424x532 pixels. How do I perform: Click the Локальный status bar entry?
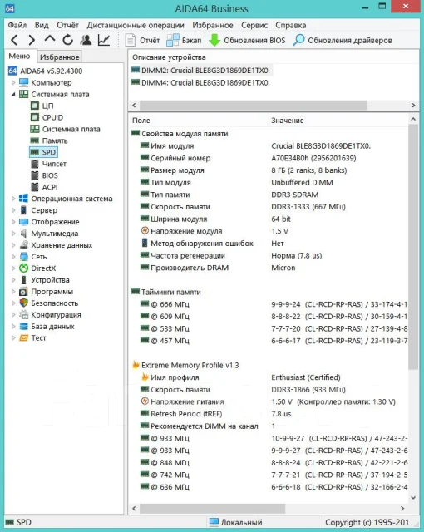236,522
